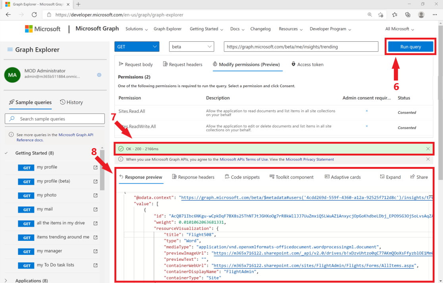Click the Expand icon for the response preview
The height and width of the screenshot is (283, 443).
(x=390, y=177)
